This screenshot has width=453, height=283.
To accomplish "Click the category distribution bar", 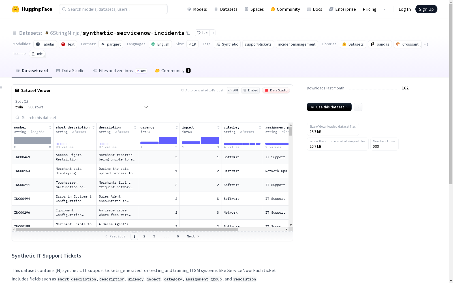I will coord(242,144).
